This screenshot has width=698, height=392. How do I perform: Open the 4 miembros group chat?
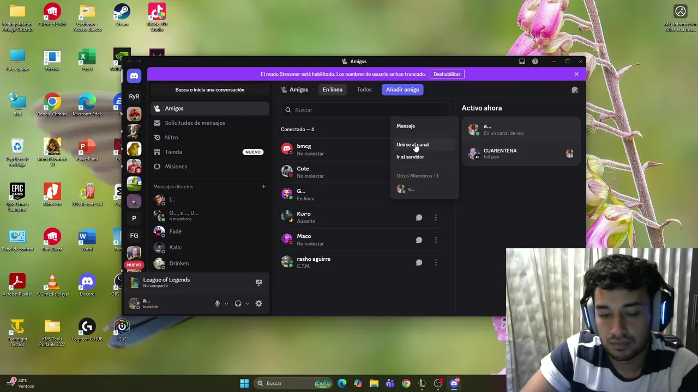[x=209, y=216]
